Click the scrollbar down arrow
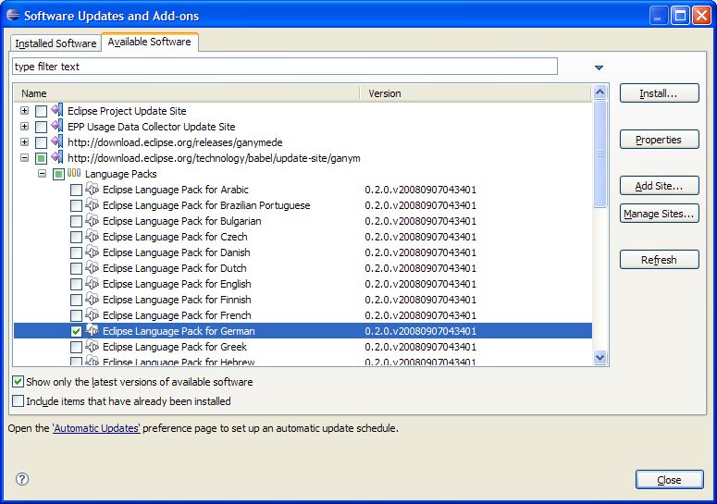 (600, 357)
